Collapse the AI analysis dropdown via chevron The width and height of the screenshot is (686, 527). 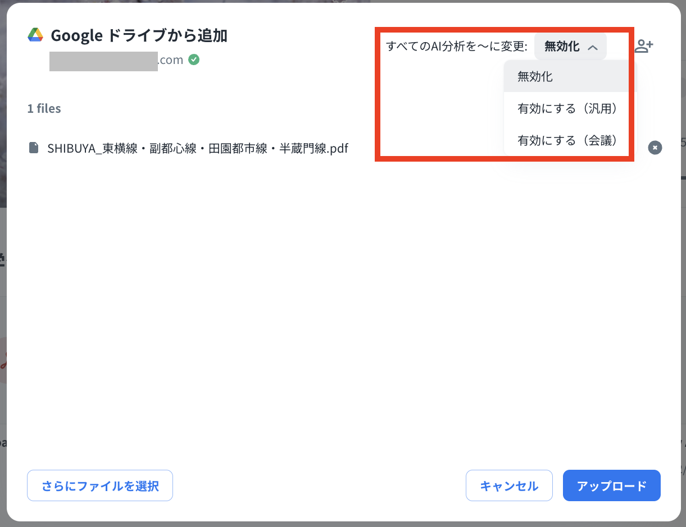[x=592, y=47]
